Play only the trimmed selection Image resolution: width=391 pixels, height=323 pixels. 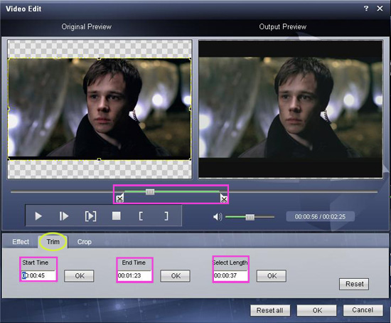(90, 216)
